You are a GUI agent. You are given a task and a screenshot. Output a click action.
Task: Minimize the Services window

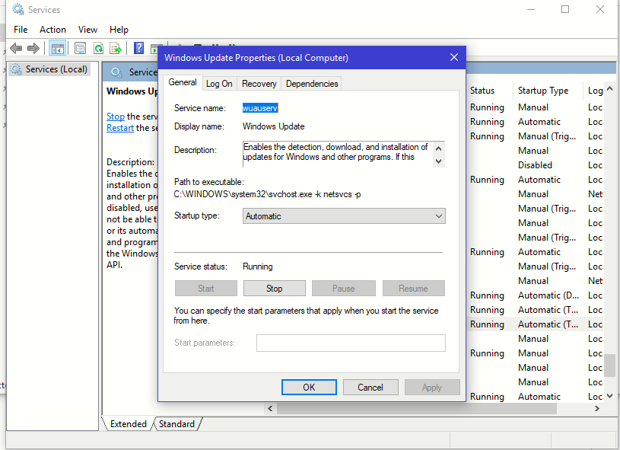click(x=531, y=9)
